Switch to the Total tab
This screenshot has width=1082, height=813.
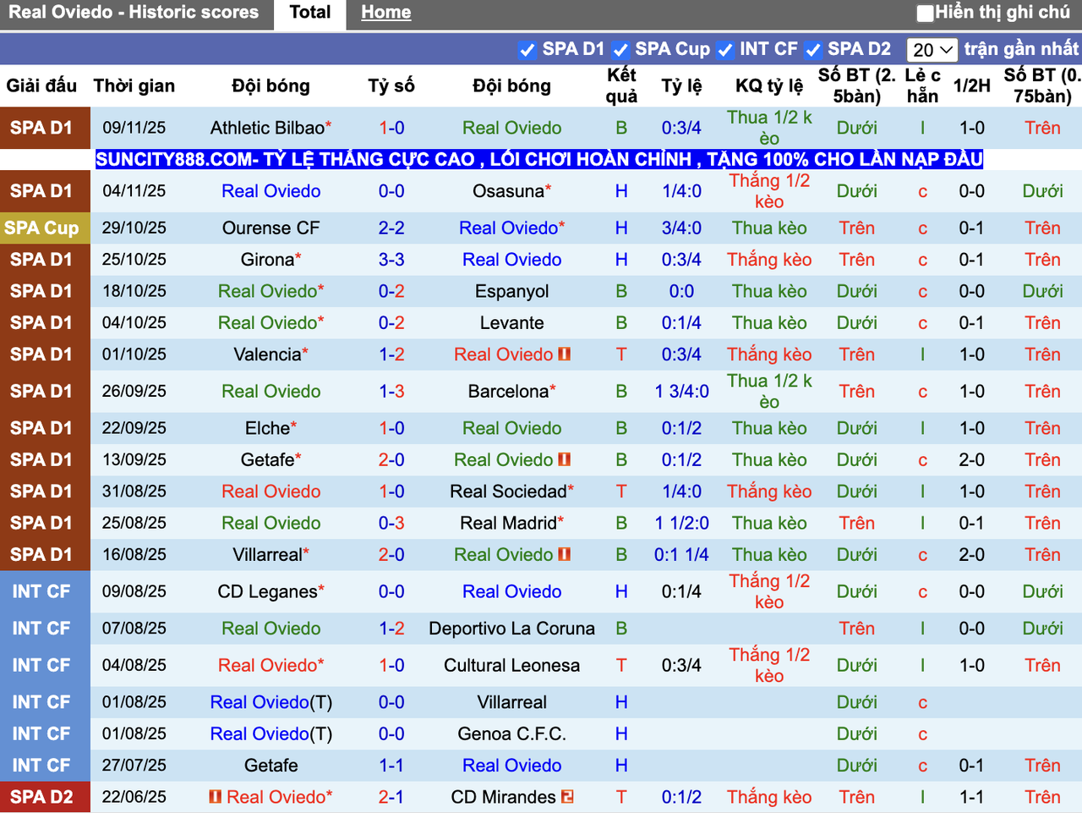[310, 13]
